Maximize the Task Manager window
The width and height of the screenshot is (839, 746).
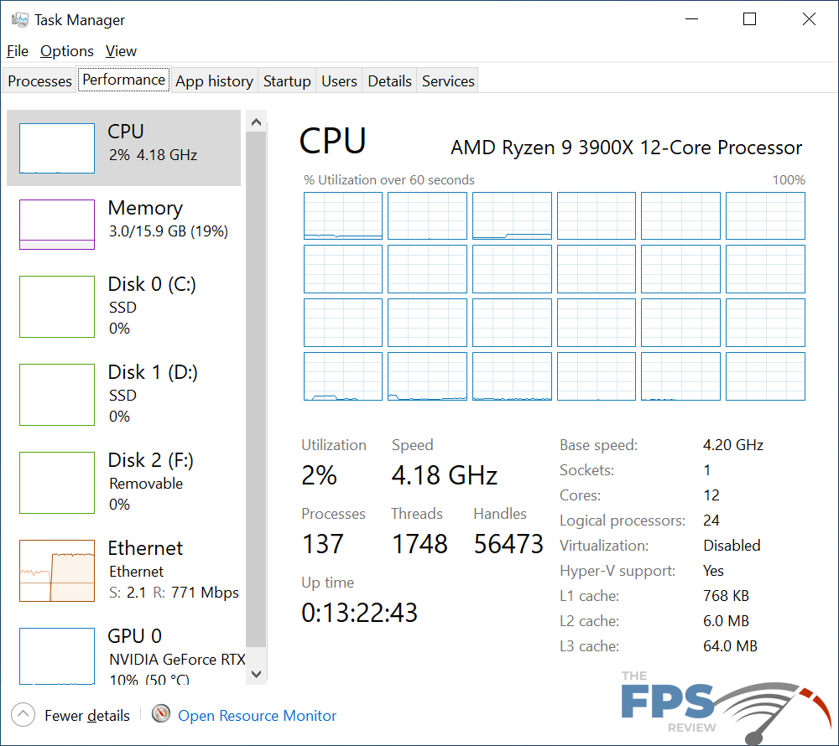[x=749, y=19]
